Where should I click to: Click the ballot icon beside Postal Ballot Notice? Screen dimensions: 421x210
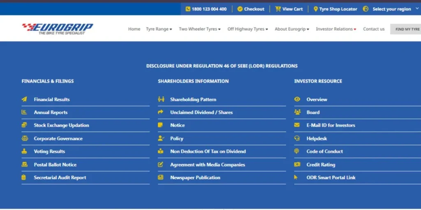click(24, 164)
